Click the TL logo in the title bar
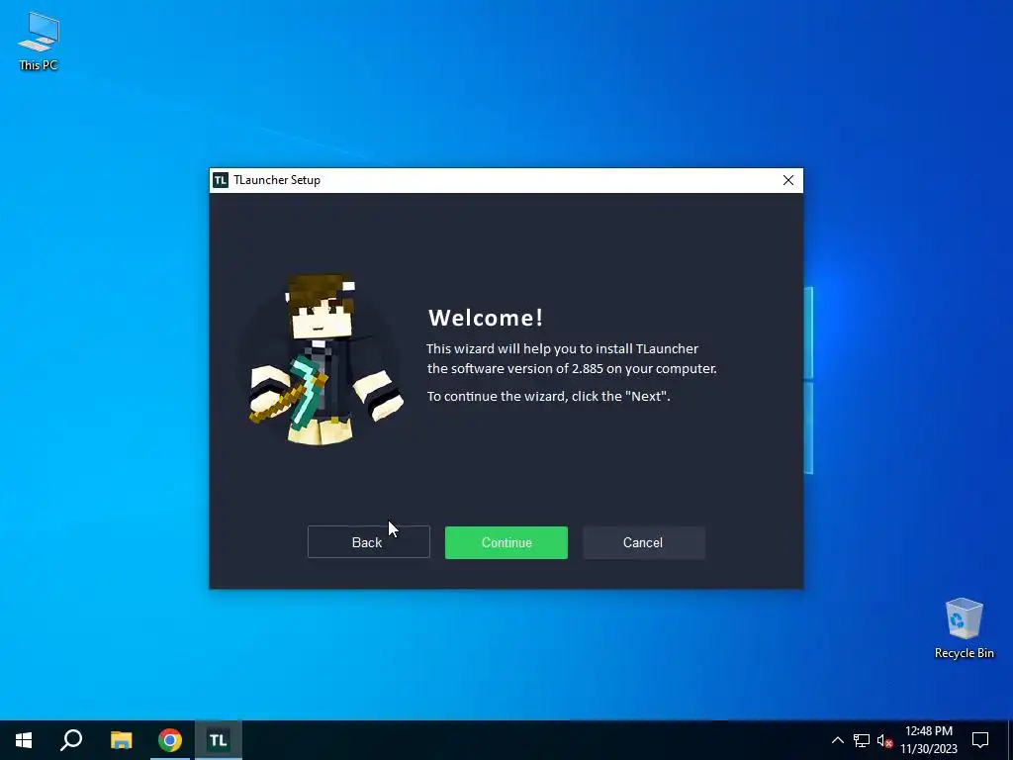Screen dimensions: 1013x760 pos(221,180)
